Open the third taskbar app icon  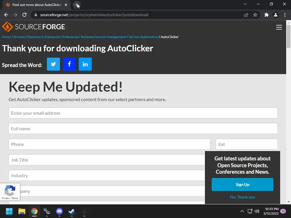(x=34, y=211)
